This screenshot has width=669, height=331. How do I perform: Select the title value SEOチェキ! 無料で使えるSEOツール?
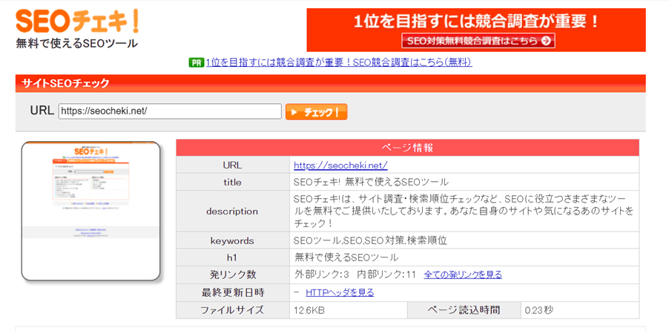371,183
